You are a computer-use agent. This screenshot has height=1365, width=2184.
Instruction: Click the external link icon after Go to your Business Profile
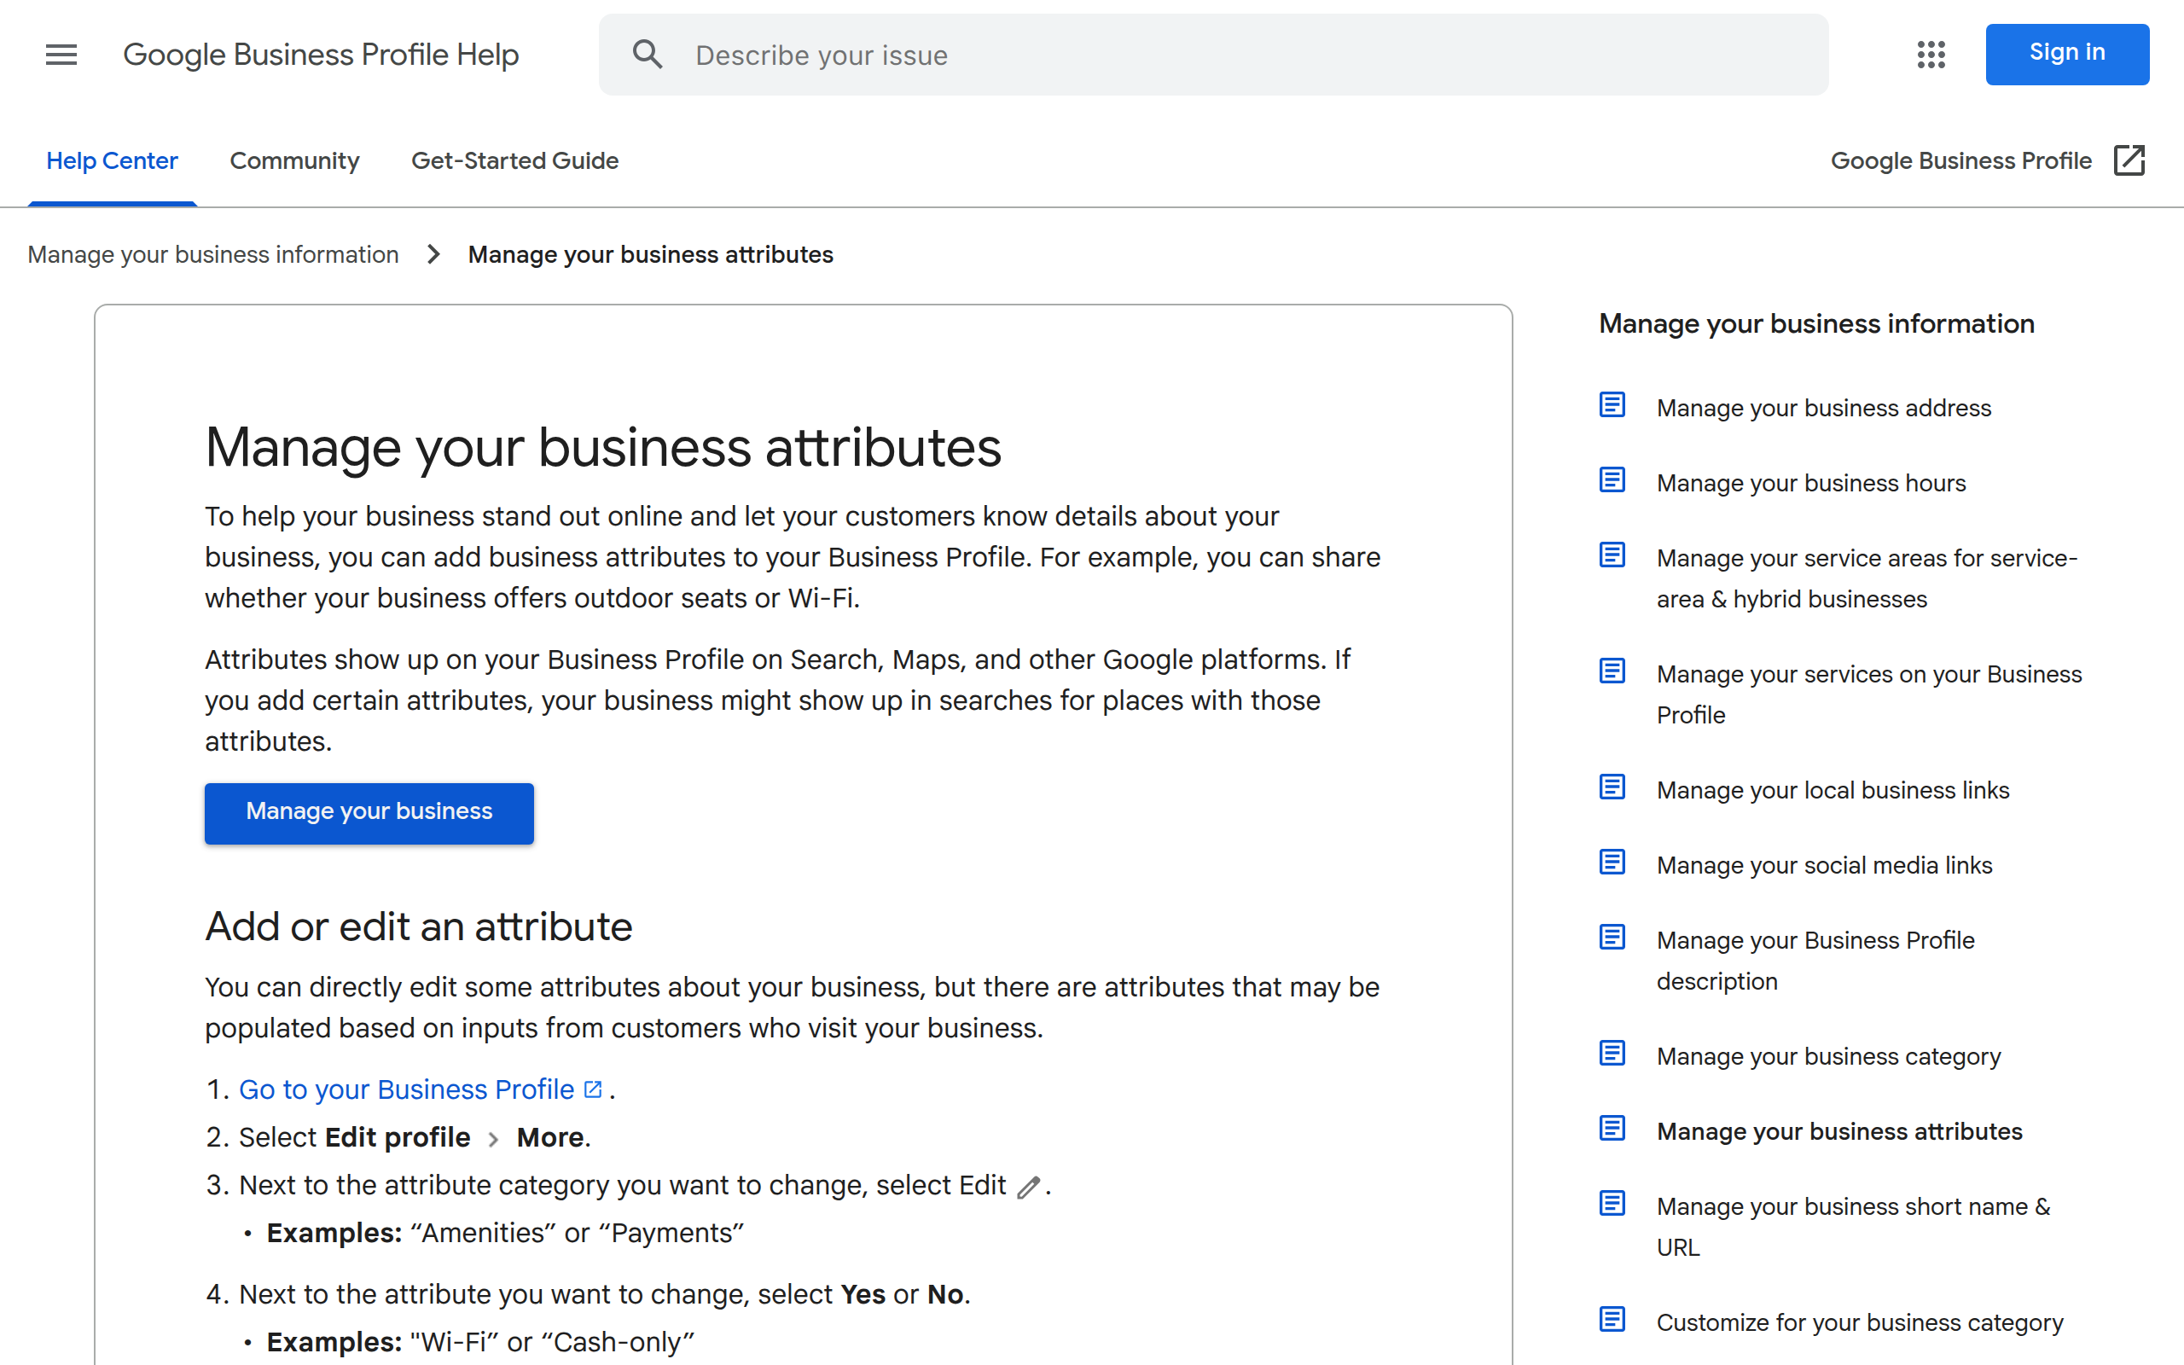[x=592, y=1089]
